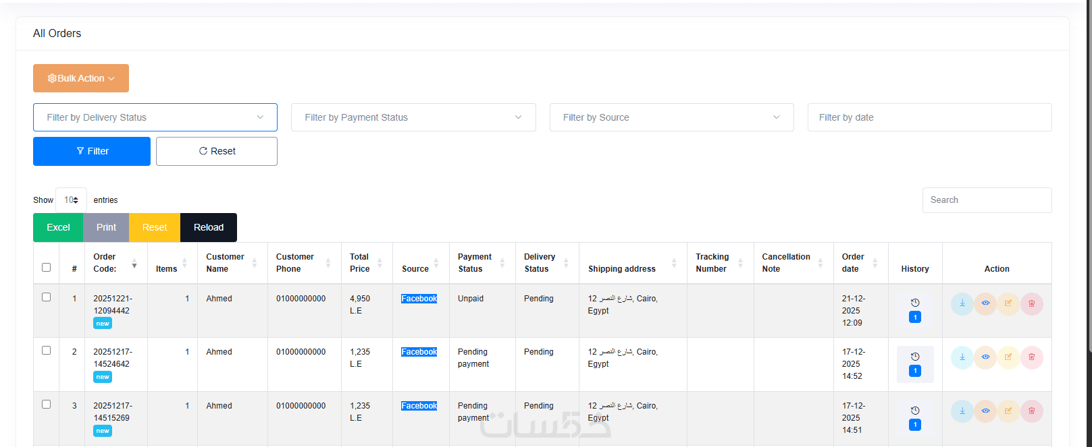Image resolution: width=1092 pixels, height=447 pixels.
Task: Click the orders Search input field
Action: 987,200
